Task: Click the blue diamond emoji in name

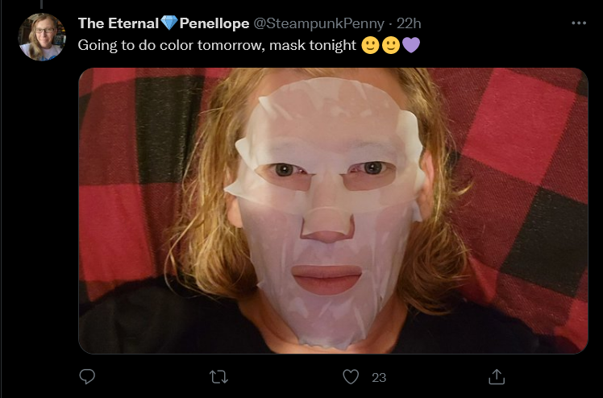Action: (x=168, y=23)
